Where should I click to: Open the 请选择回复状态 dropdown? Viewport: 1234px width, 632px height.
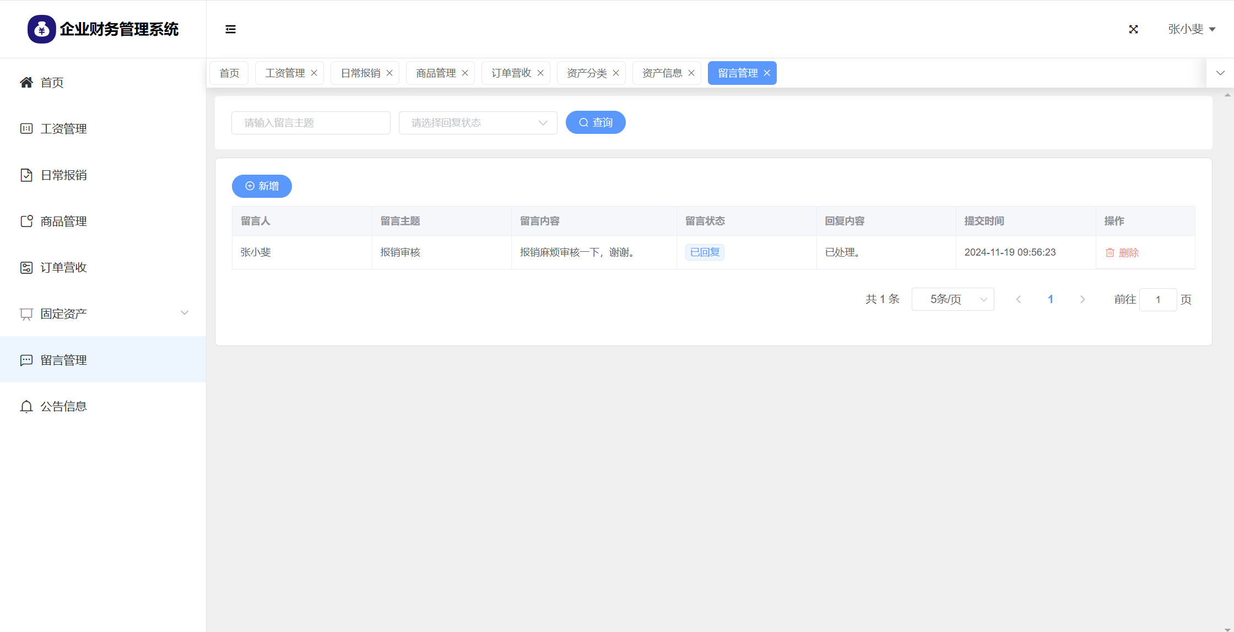tap(478, 123)
